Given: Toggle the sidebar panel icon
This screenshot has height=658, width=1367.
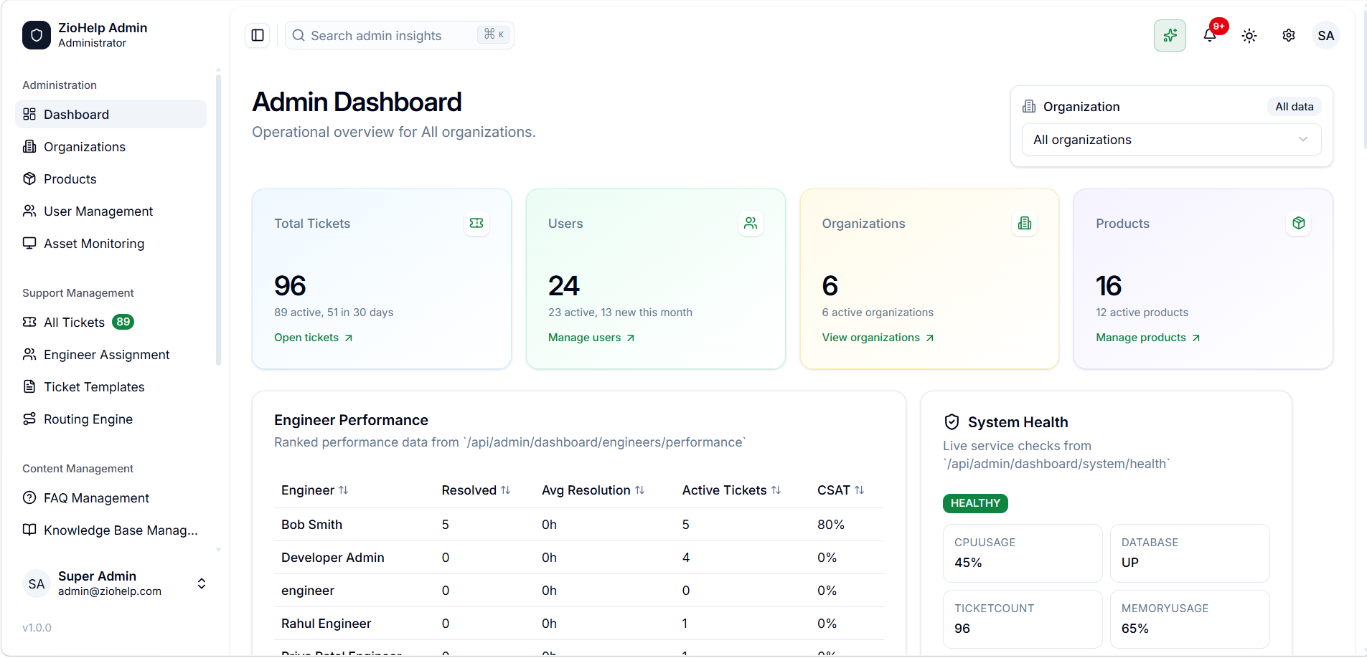Looking at the screenshot, I should [258, 35].
